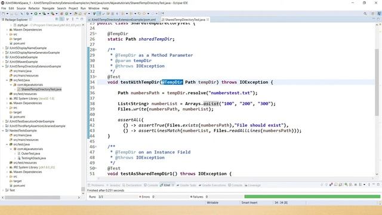Viewport: 382px width, 215px height.
Task: Expand JUnit5GradleExample project
Action: pyautogui.click(x=3, y=57)
